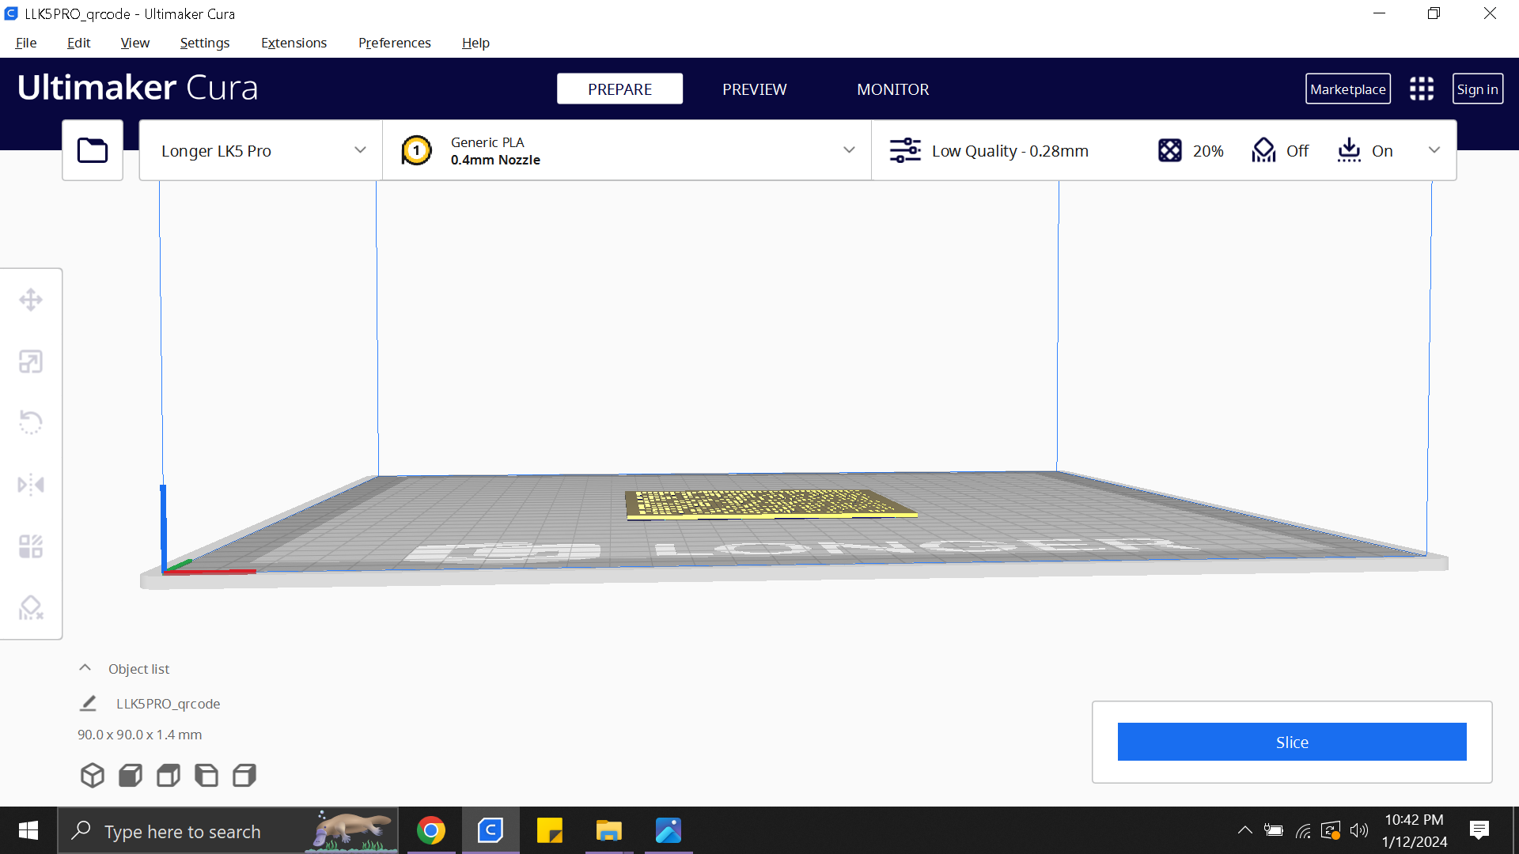This screenshot has height=854, width=1519.
Task: Switch to the PREVIEW stage tab
Action: (754, 89)
